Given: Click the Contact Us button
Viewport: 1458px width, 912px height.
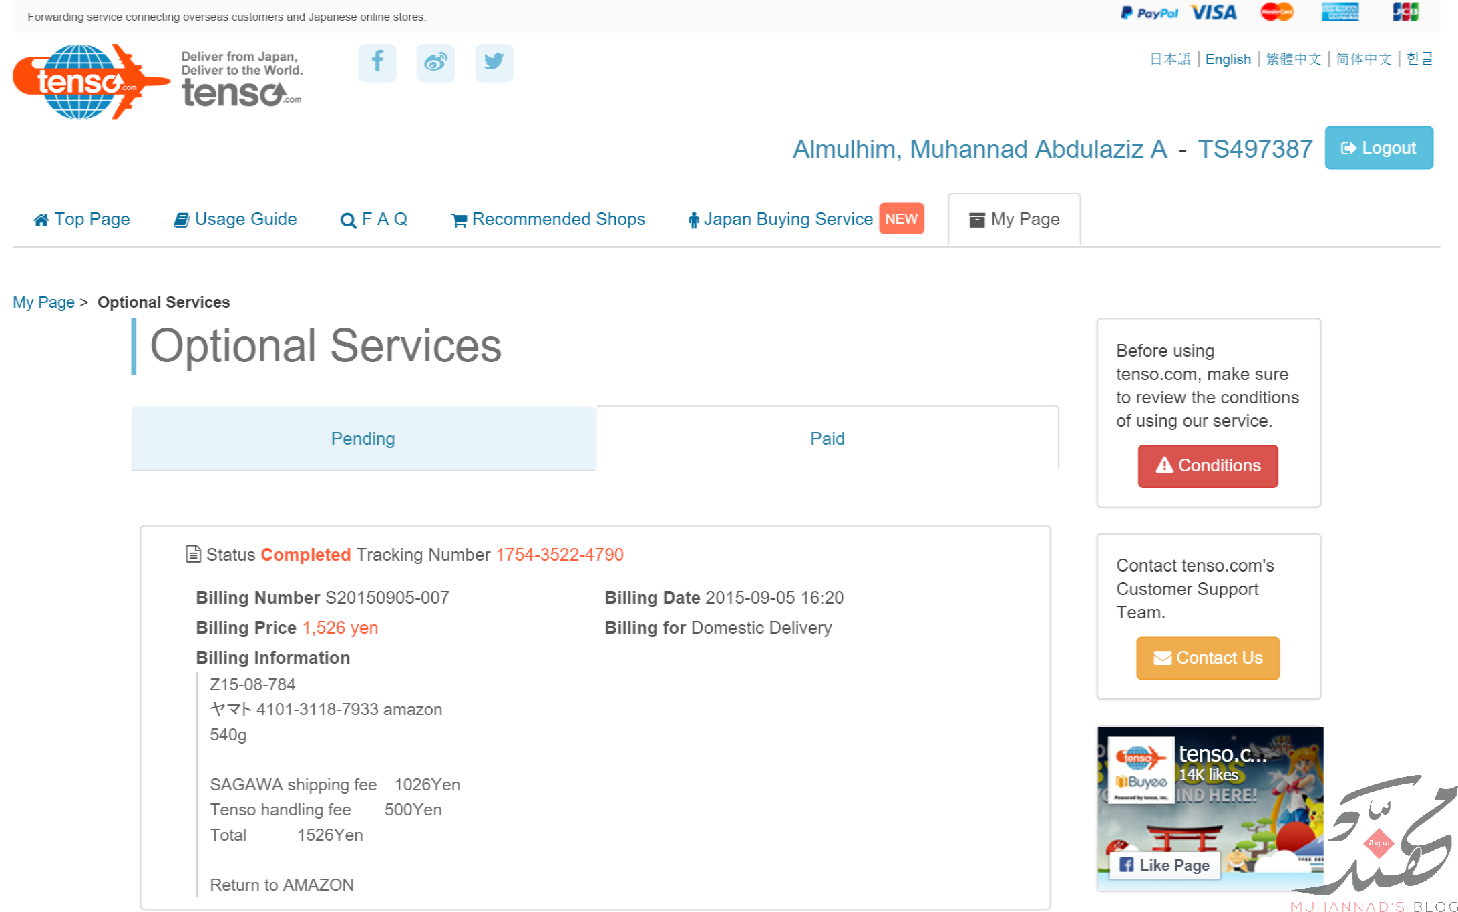Looking at the screenshot, I should pyautogui.click(x=1208, y=658).
